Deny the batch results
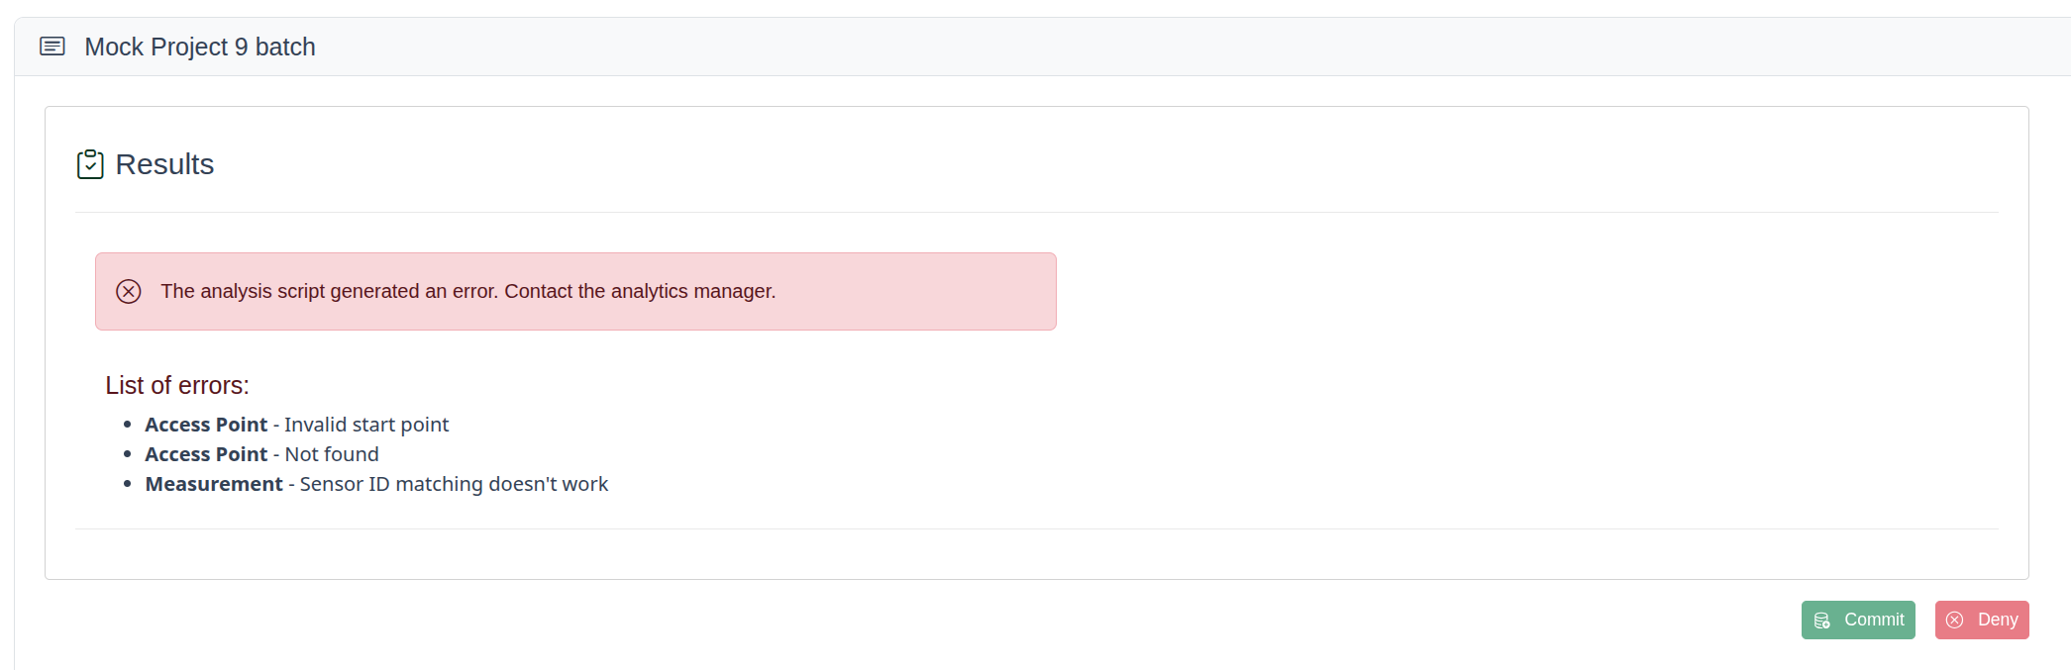 pos(1982,620)
